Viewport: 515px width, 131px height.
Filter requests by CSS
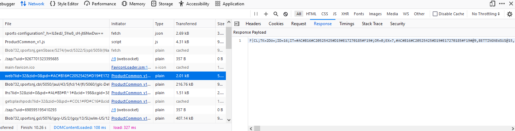324,14
